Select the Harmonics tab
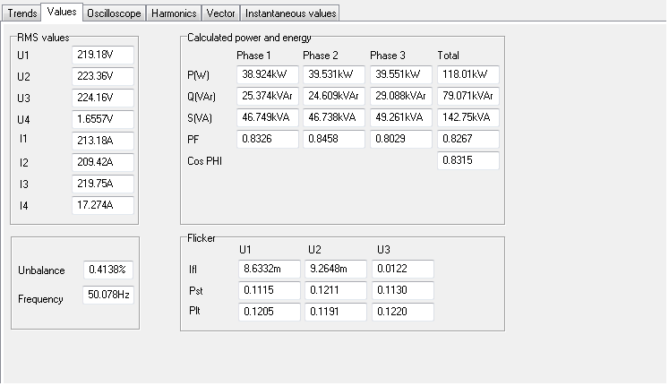The height and width of the screenshot is (386, 669). [173, 13]
